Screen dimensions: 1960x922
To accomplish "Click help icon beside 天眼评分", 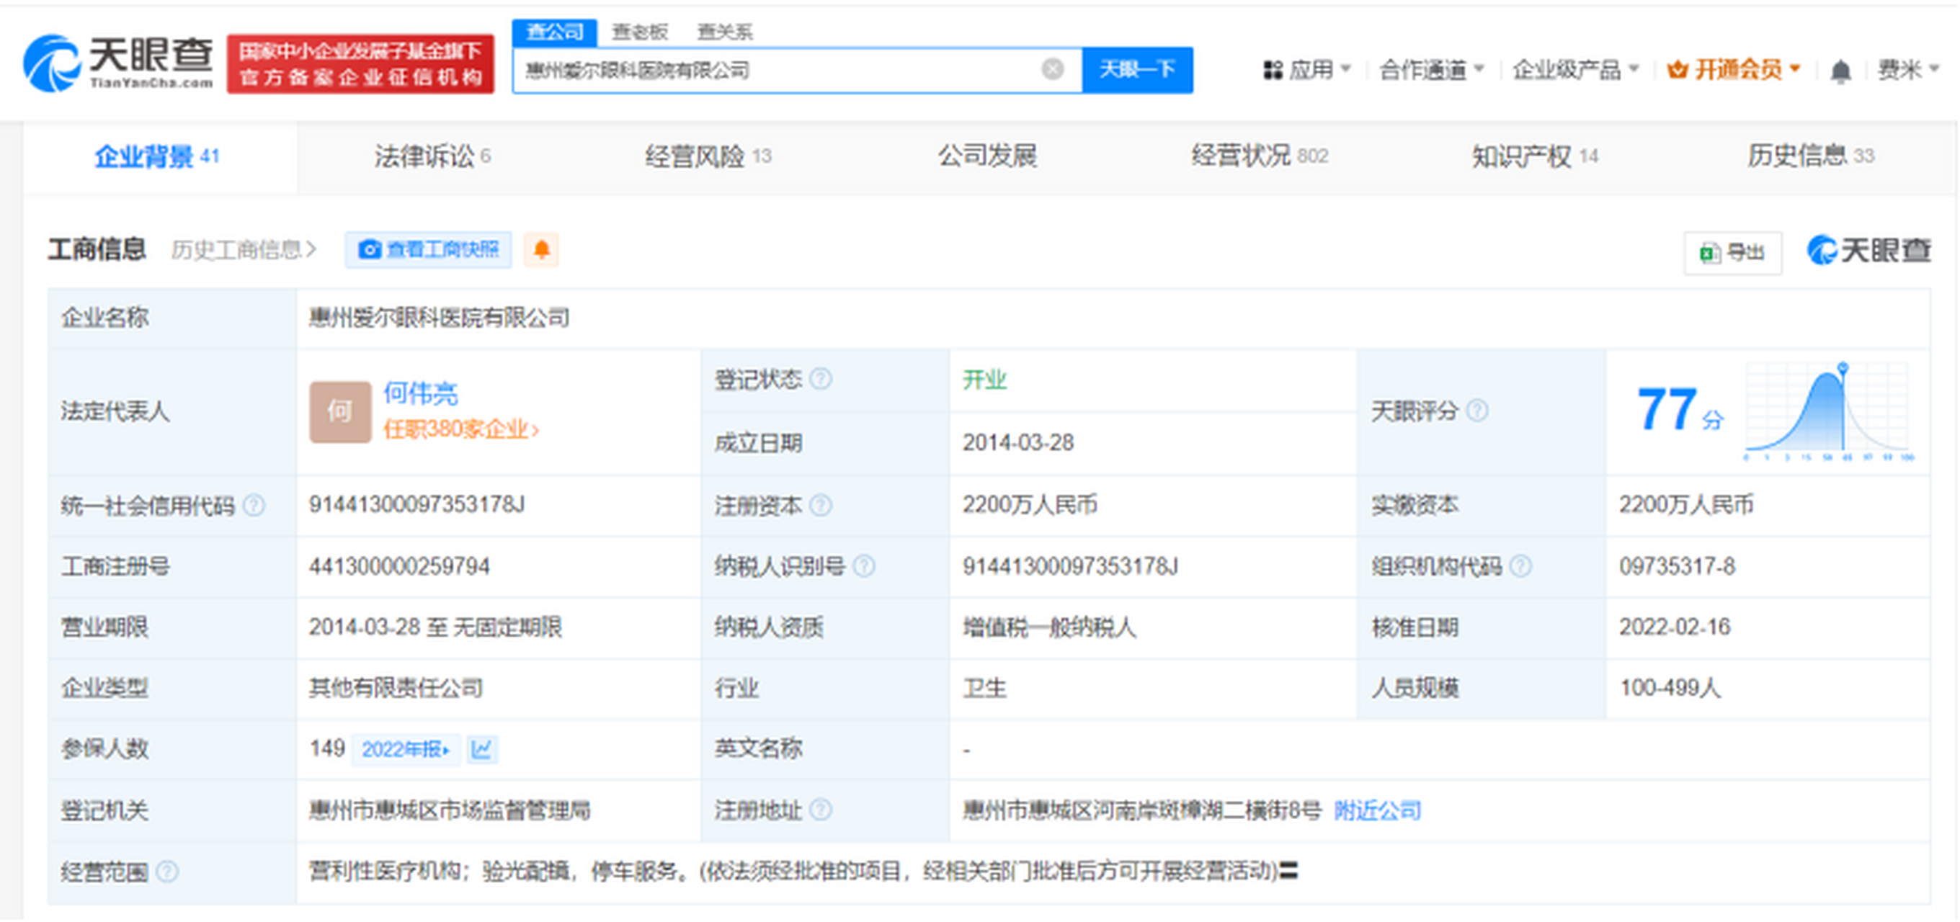I will 1477,411.
